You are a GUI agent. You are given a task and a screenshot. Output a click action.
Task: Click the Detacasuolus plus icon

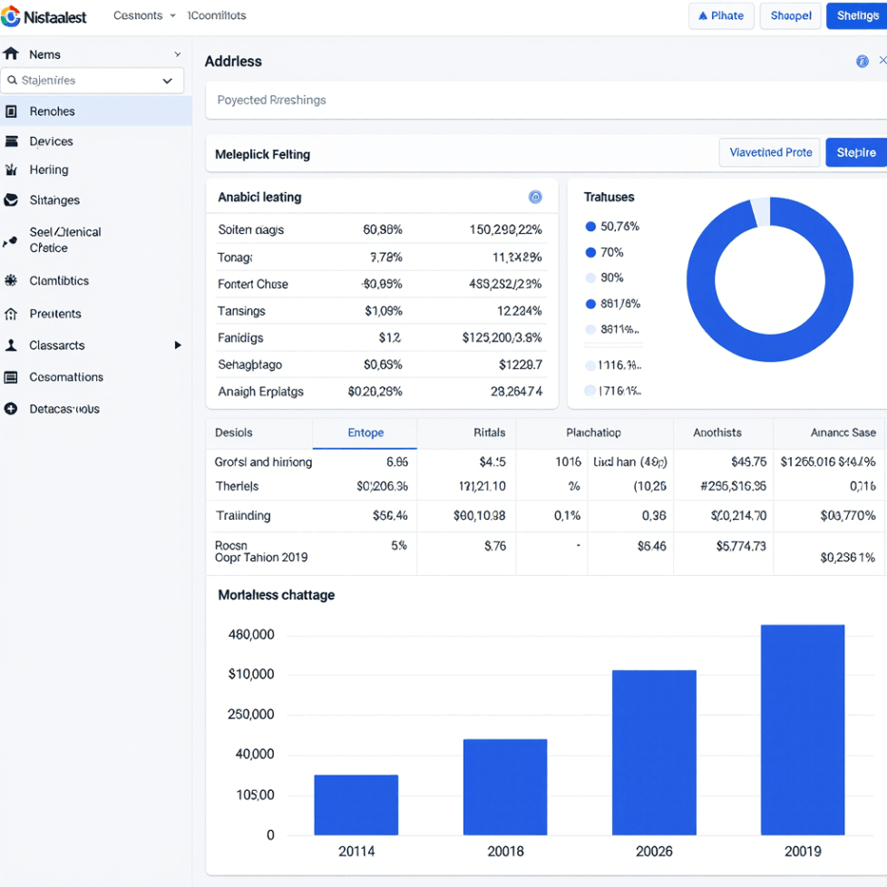pyautogui.click(x=11, y=409)
